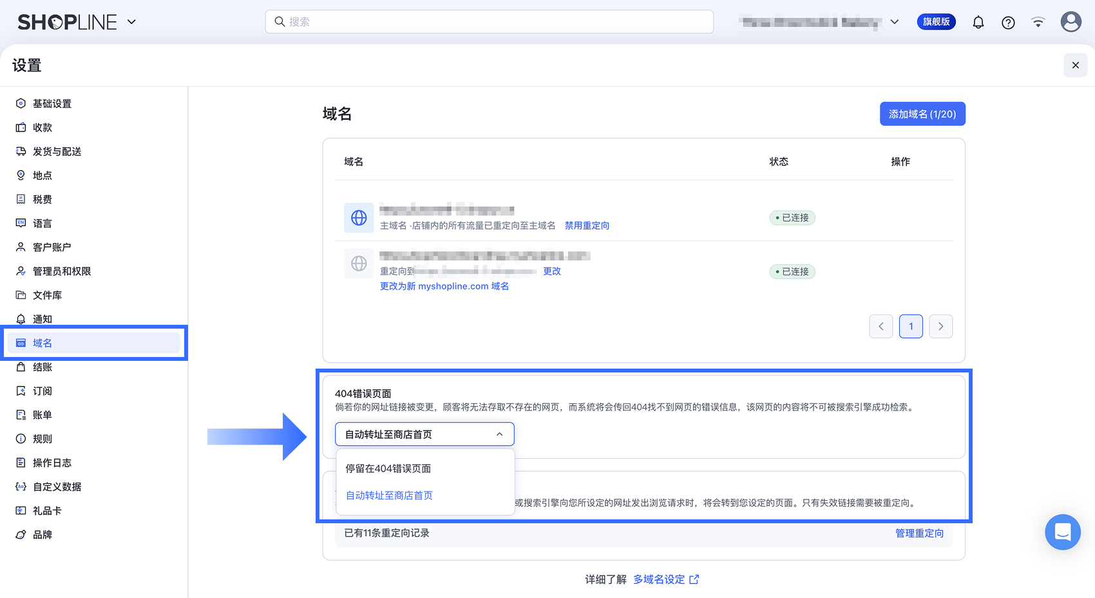Click the 自定义数据 braces icon
Viewport: 1095px width, 598px height.
click(x=21, y=487)
